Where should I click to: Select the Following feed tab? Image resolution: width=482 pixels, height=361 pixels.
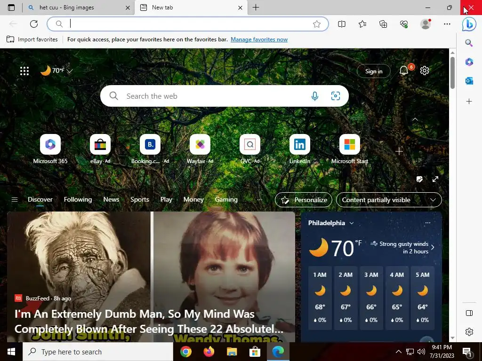click(x=78, y=199)
